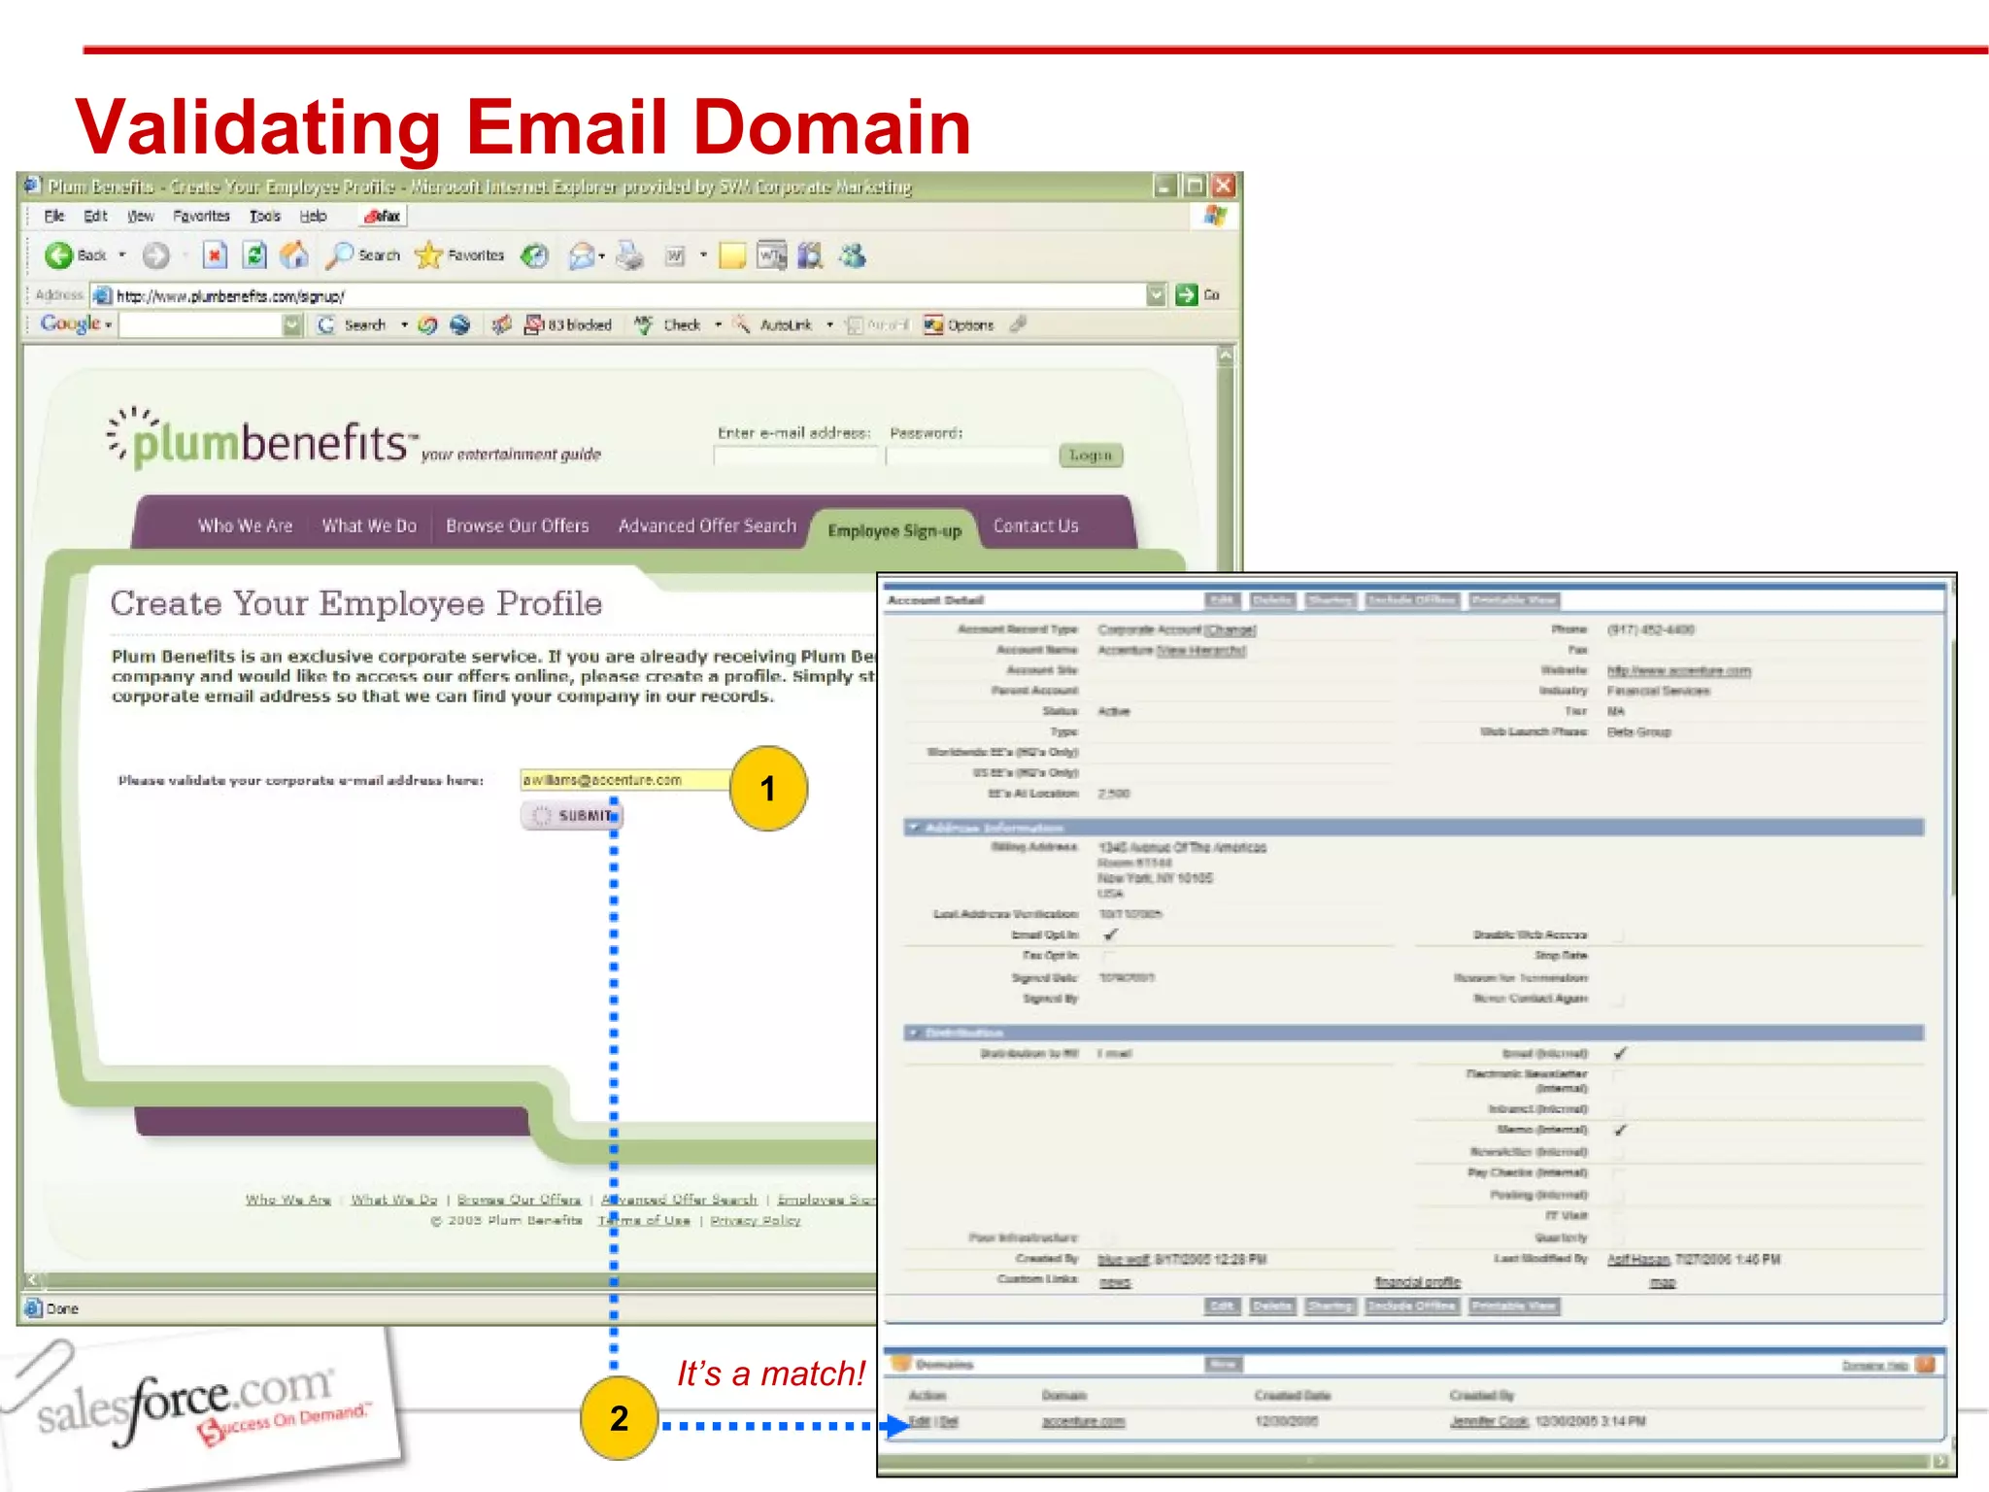Toggle the Fax Opt In checkbox
1989x1492 pixels.
coord(1108,956)
